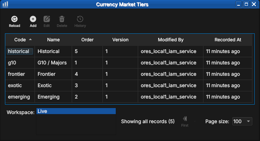Viewport: 260px width, 141px height.
Task: Click version cell in emerging row
Action: pyautogui.click(x=120, y=97)
